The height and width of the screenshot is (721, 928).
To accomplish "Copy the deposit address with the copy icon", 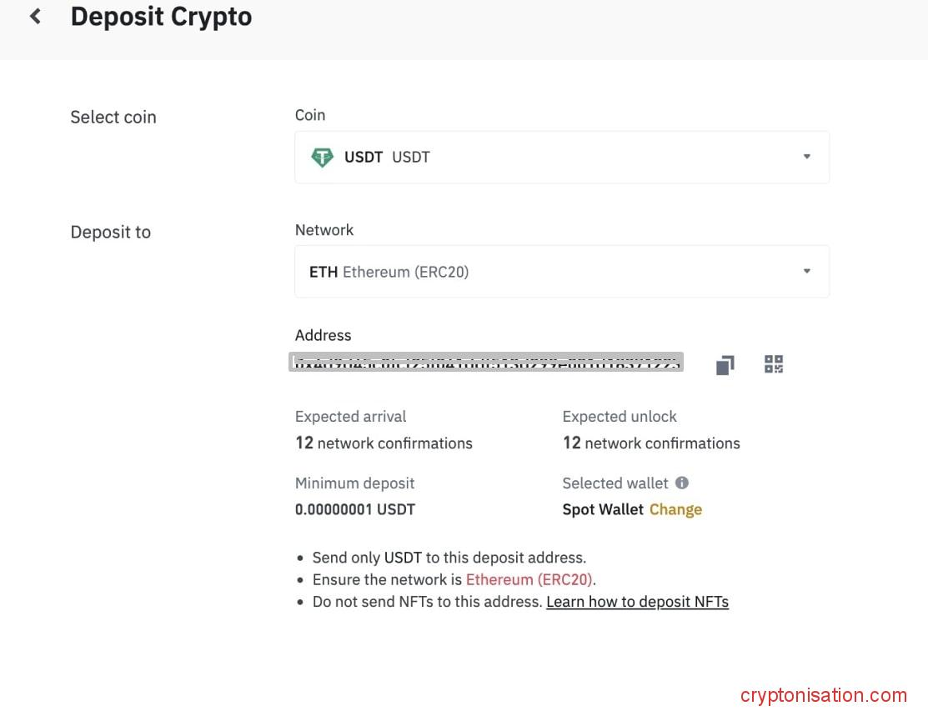I will click(x=725, y=365).
